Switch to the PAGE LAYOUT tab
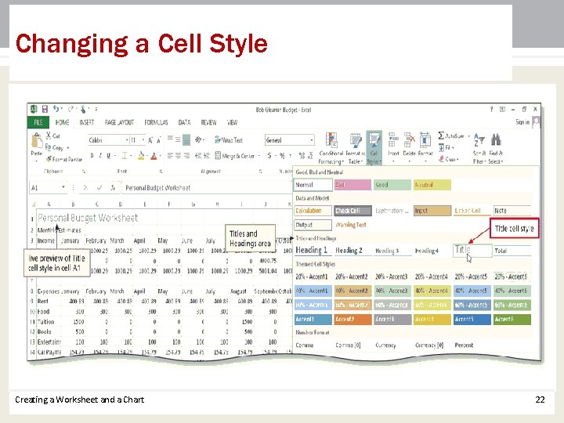Screen dimensions: 564x423 click(119, 122)
